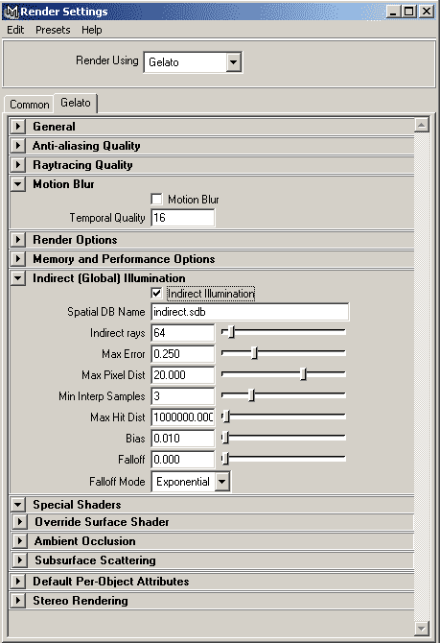Open the Help menu

(x=92, y=30)
